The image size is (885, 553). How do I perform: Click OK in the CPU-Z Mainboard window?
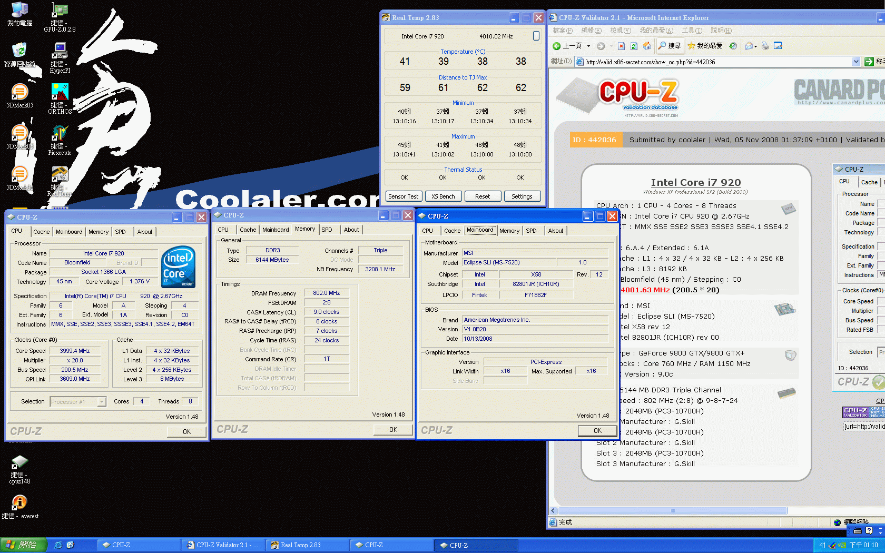pyautogui.click(x=597, y=430)
